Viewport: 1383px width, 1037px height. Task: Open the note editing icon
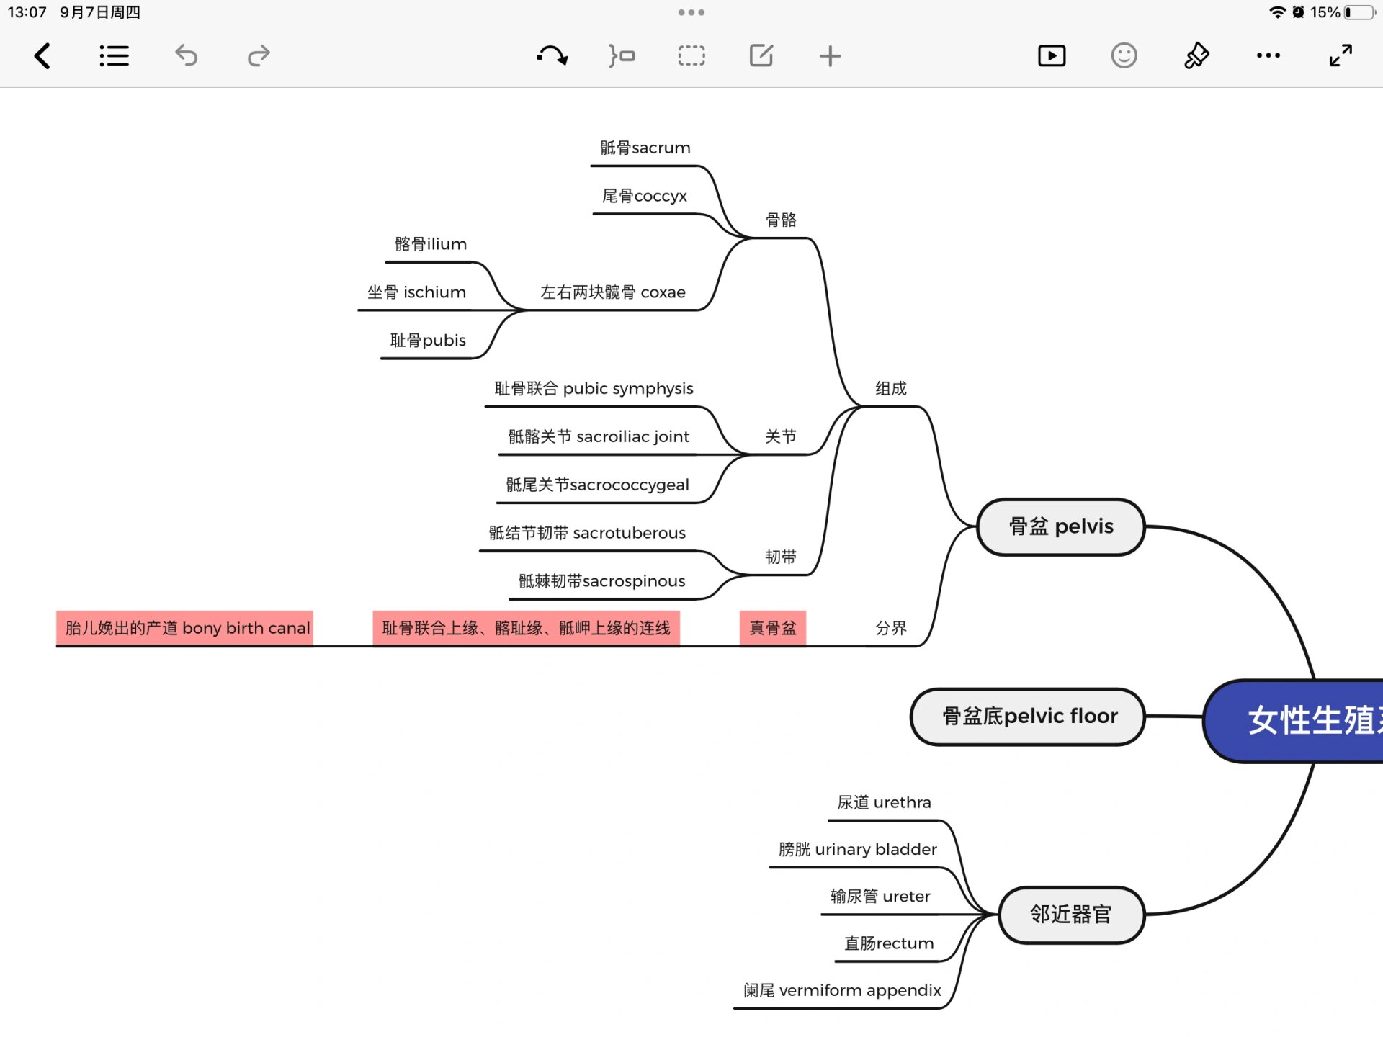[761, 55]
